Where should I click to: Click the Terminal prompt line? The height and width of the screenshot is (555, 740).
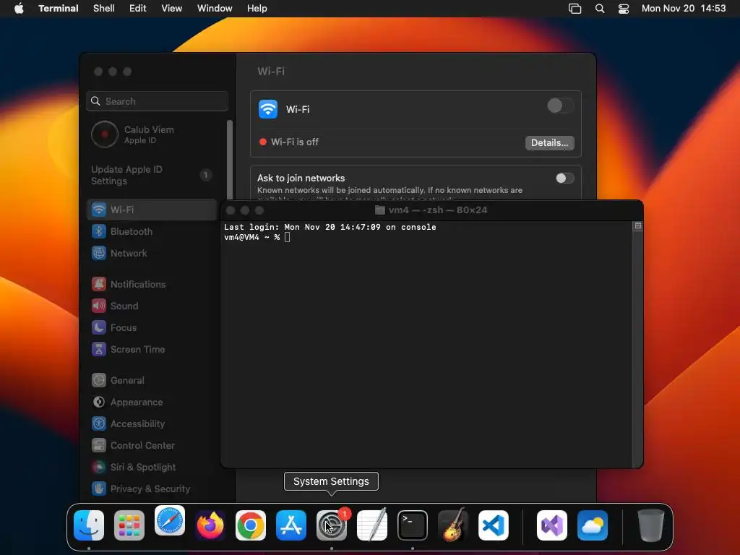(257, 237)
